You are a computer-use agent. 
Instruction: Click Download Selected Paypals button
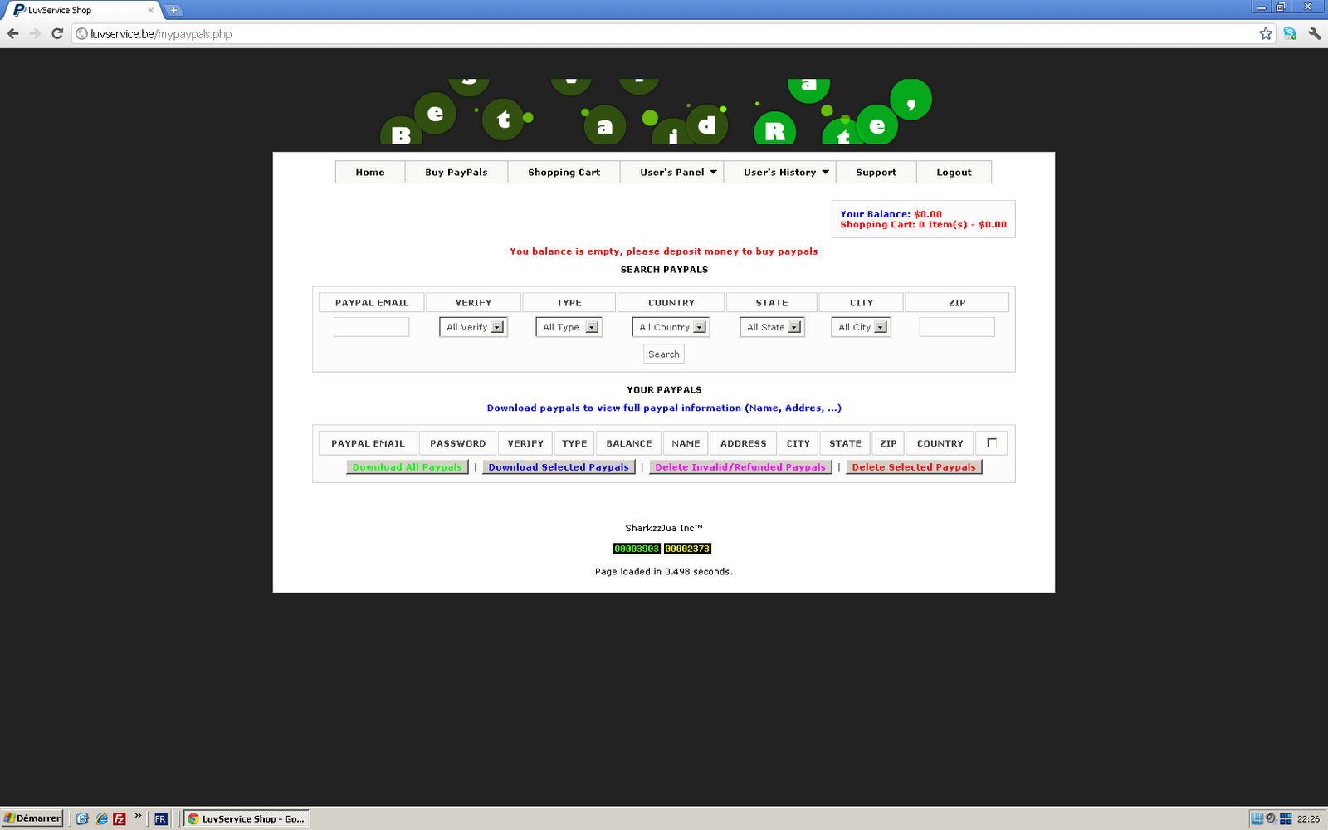click(559, 466)
